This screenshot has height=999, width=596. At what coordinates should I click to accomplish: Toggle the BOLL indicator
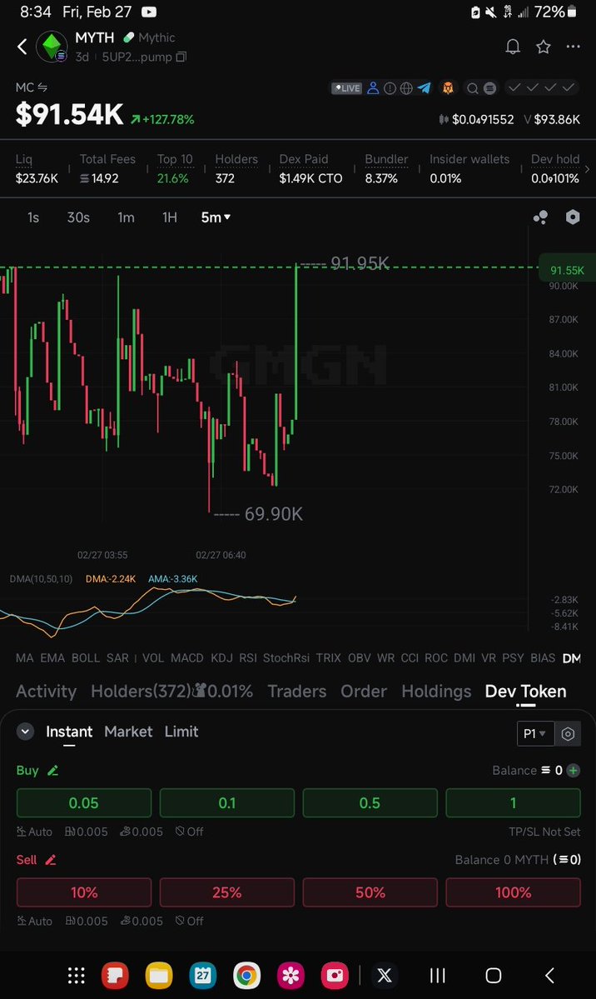[x=86, y=658]
